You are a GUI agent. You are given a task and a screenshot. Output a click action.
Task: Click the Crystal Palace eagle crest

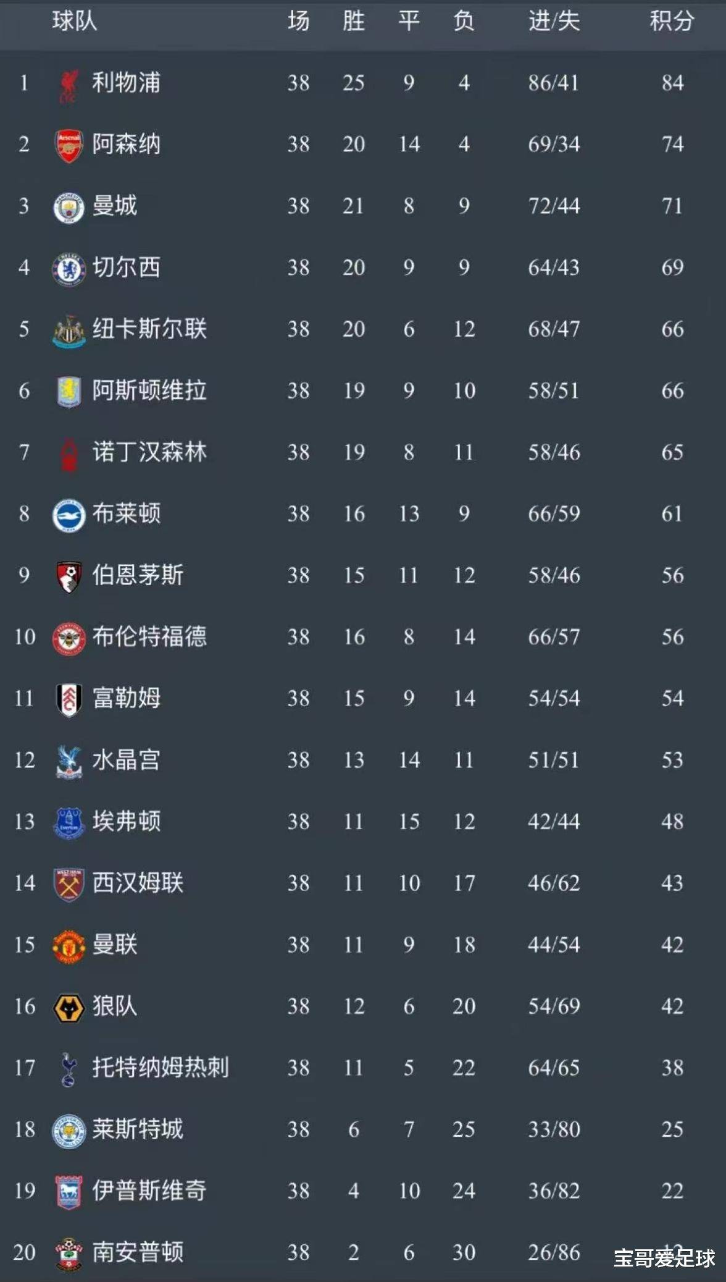tap(69, 762)
